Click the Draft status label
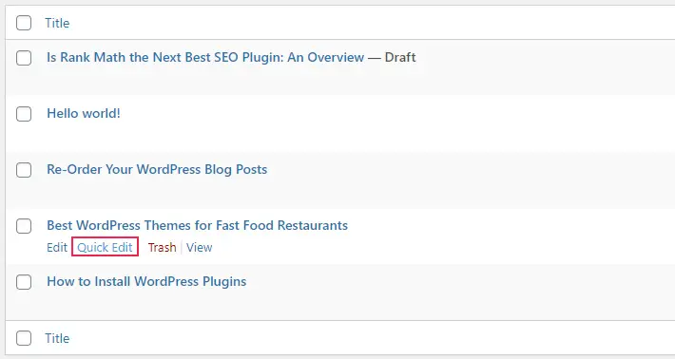The height and width of the screenshot is (359, 675). [400, 57]
